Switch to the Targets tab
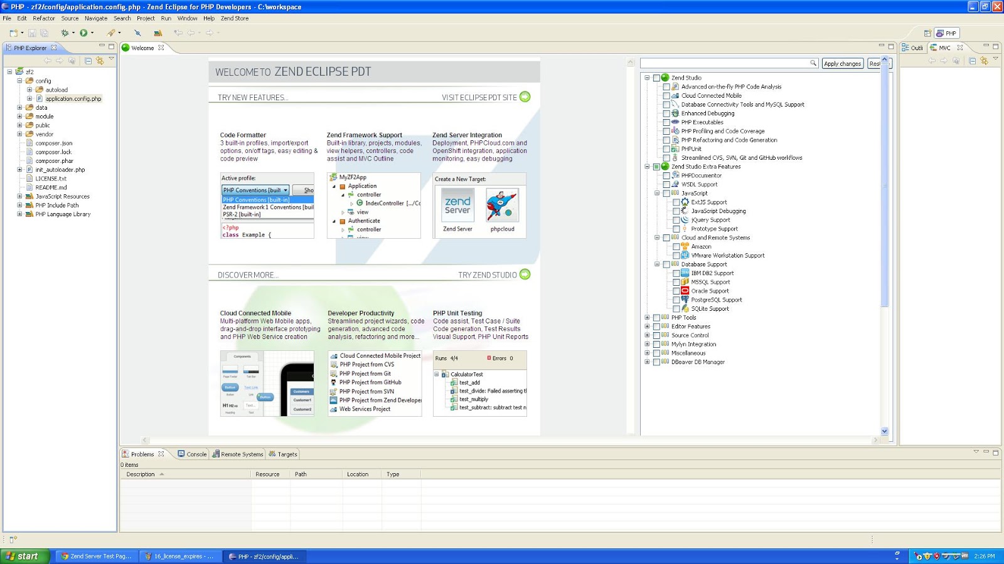 click(283, 454)
